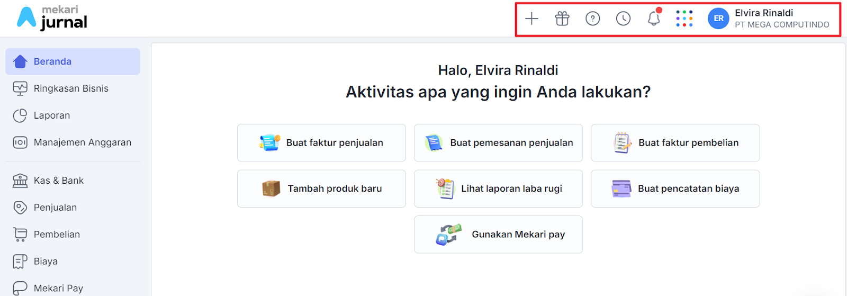Click the plus quick-create icon
This screenshot has width=847, height=296.
(x=531, y=19)
